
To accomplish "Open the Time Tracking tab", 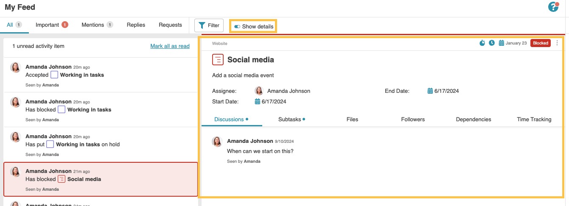I will point(534,120).
